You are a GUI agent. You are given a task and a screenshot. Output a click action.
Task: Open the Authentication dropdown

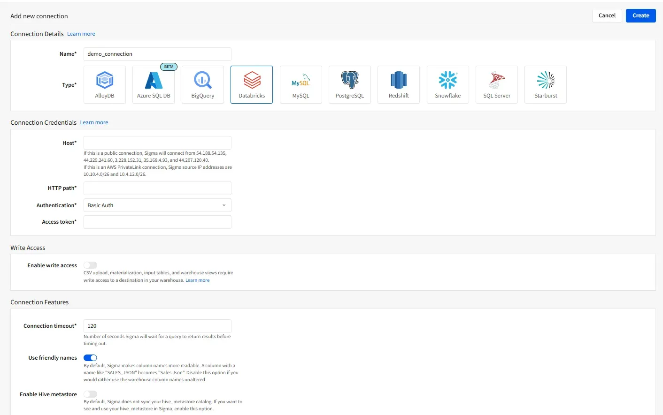tap(157, 205)
